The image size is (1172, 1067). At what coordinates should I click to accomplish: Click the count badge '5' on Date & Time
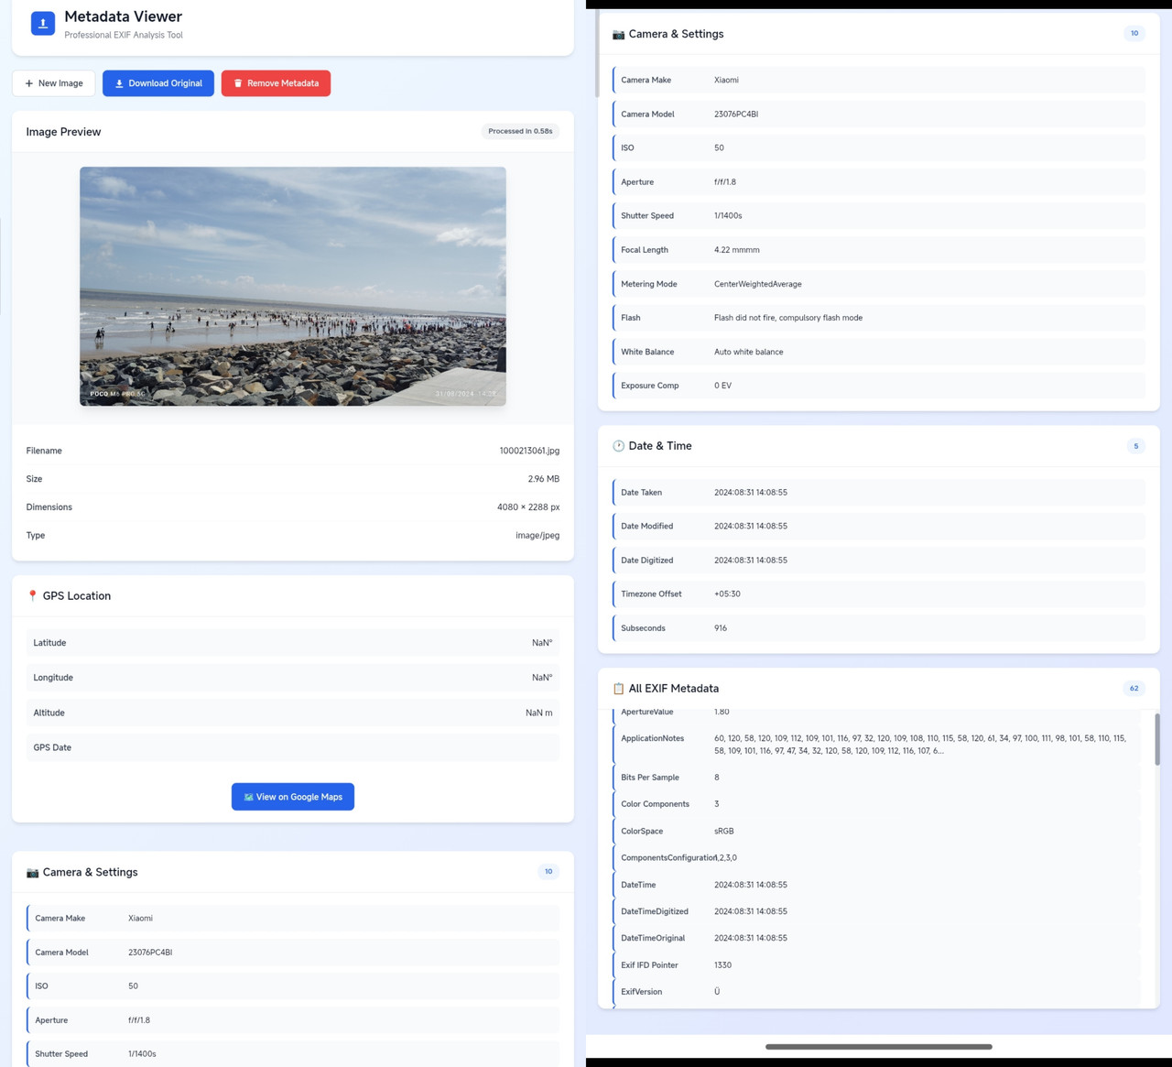point(1136,446)
